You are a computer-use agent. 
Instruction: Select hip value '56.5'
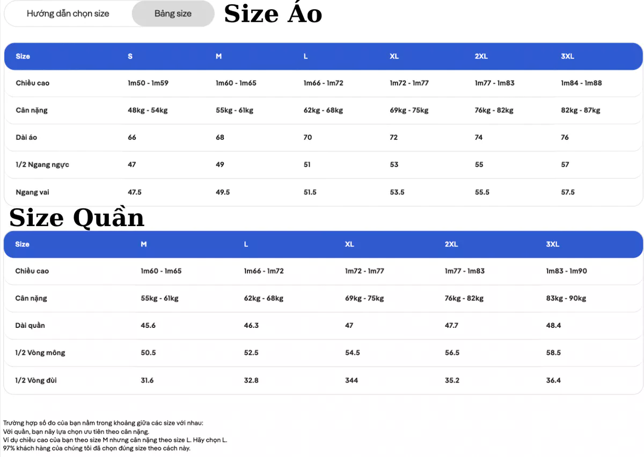(452, 353)
